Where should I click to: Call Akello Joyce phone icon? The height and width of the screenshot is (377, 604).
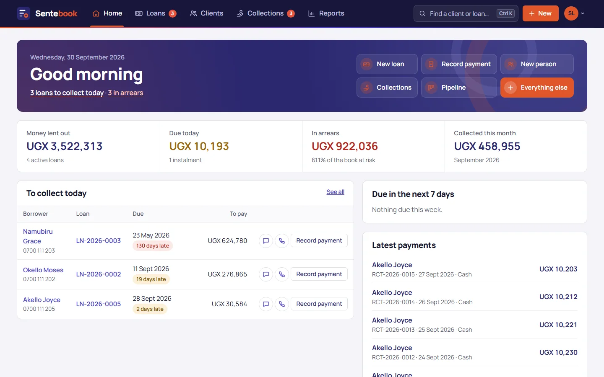[282, 304]
